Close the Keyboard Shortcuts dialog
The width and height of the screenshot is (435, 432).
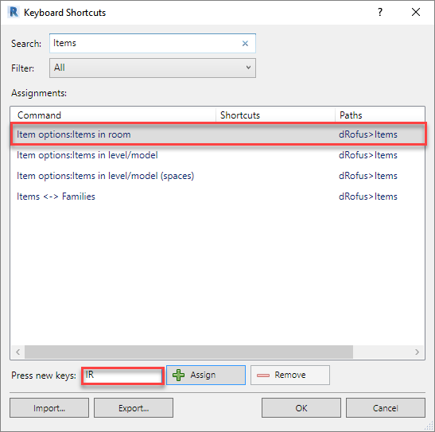(x=416, y=12)
